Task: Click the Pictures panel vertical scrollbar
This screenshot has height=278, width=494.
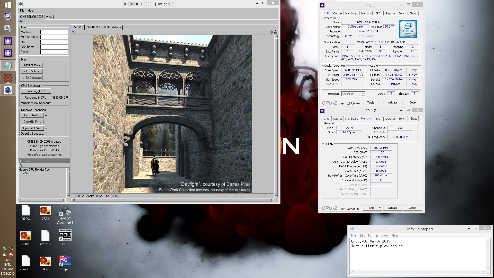Action: [x=276, y=116]
